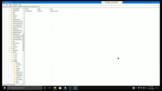Select the User Settings key
This screenshot has width=162, height=91.
pyautogui.click(x=19, y=79)
